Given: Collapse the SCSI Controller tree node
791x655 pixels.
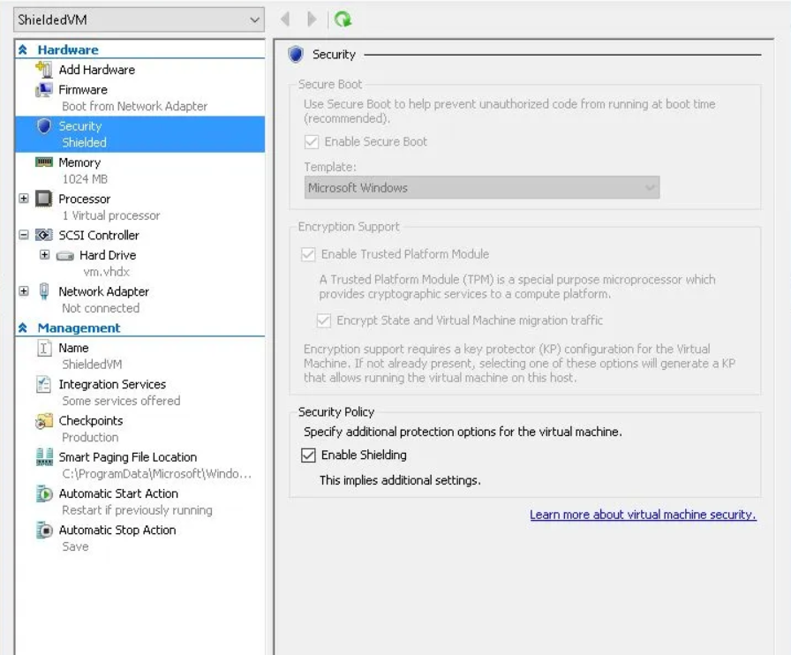Looking at the screenshot, I should (24, 236).
